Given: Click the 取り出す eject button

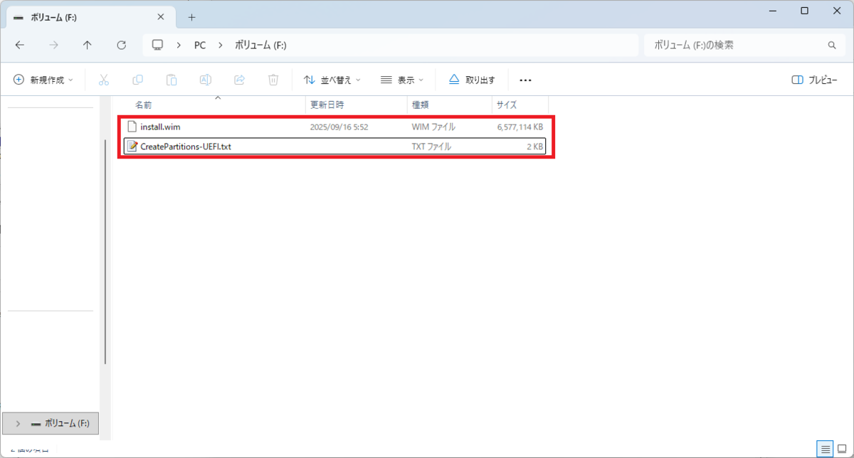Looking at the screenshot, I should coord(472,80).
